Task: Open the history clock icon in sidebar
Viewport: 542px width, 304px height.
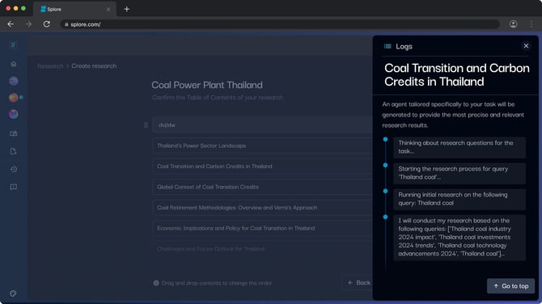Action: pyautogui.click(x=14, y=169)
